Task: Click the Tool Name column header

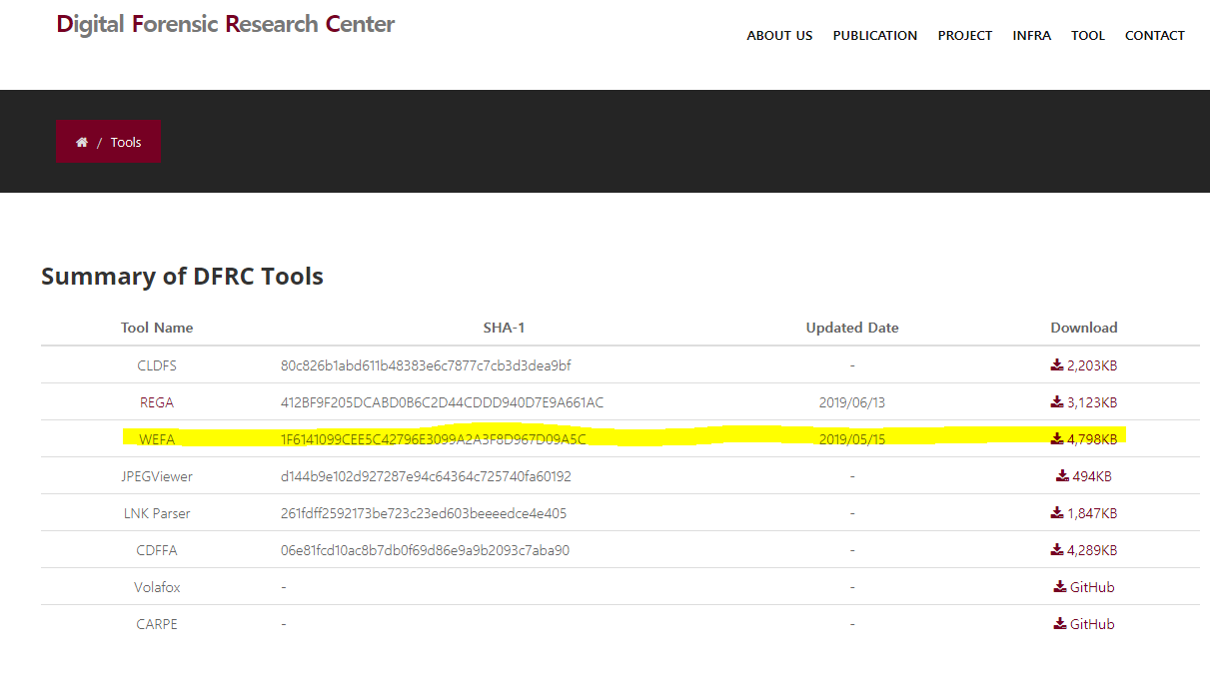Action: [157, 328]
